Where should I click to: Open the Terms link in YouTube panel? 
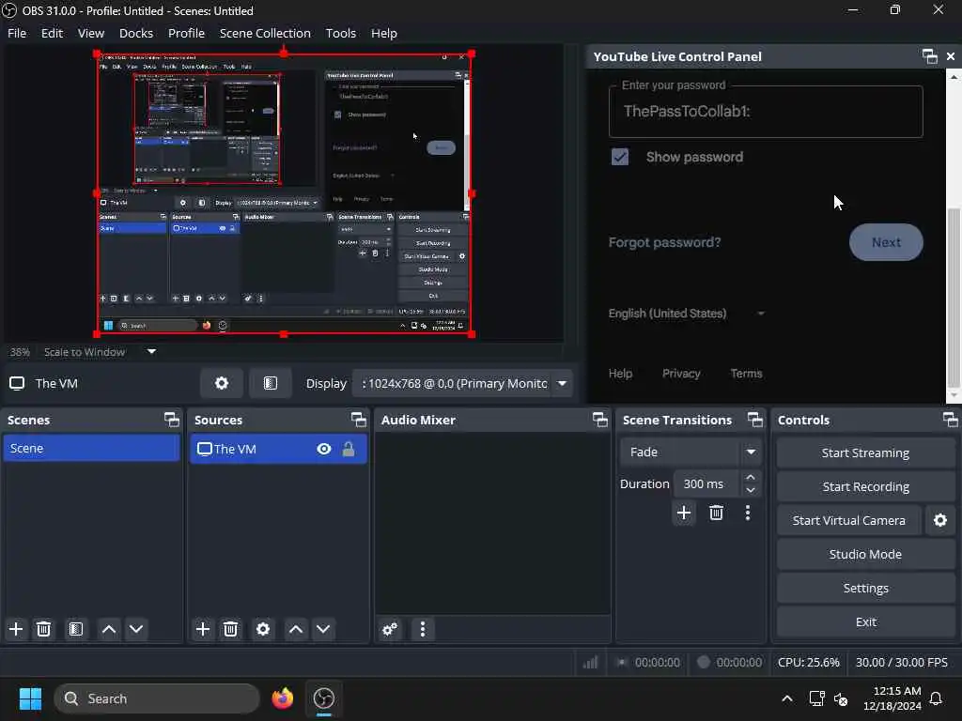point(746,374)
